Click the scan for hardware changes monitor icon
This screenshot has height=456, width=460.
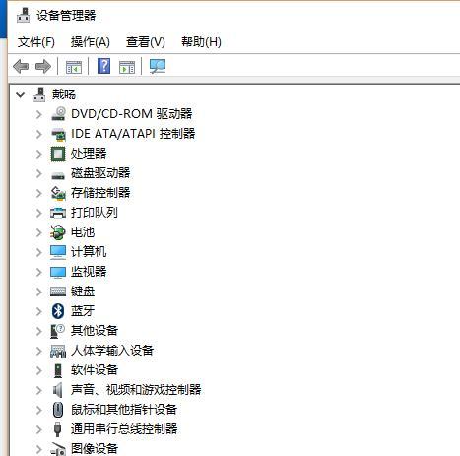158,66
